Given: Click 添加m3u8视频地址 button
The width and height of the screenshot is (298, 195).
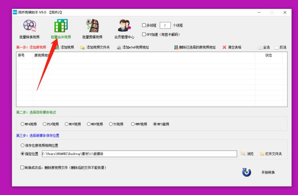Looking at the screenshot, I should click(133, 47).
